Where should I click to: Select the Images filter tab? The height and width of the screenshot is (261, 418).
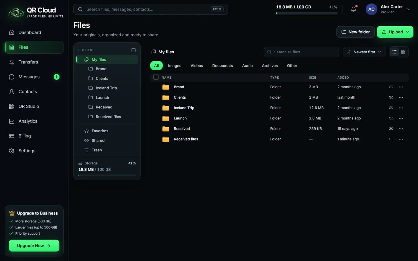pyautogui.click(x=174, y=66)
